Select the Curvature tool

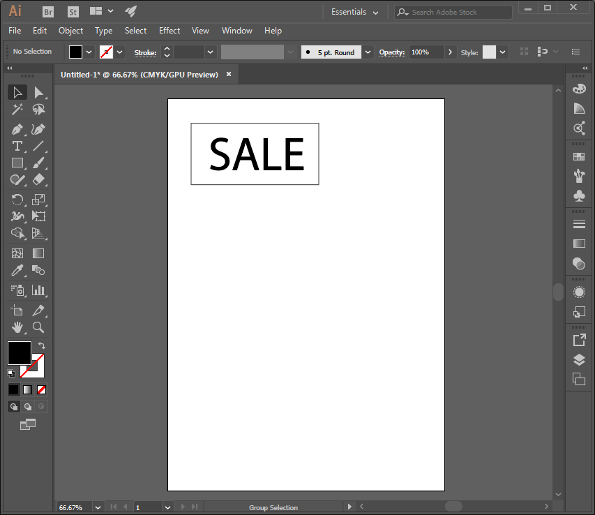tap(38, 129)
